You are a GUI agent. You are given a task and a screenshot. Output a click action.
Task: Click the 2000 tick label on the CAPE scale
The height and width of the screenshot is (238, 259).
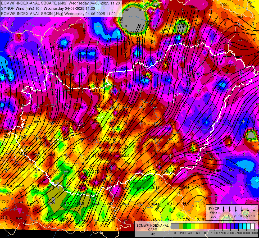(x=230, y=233)
